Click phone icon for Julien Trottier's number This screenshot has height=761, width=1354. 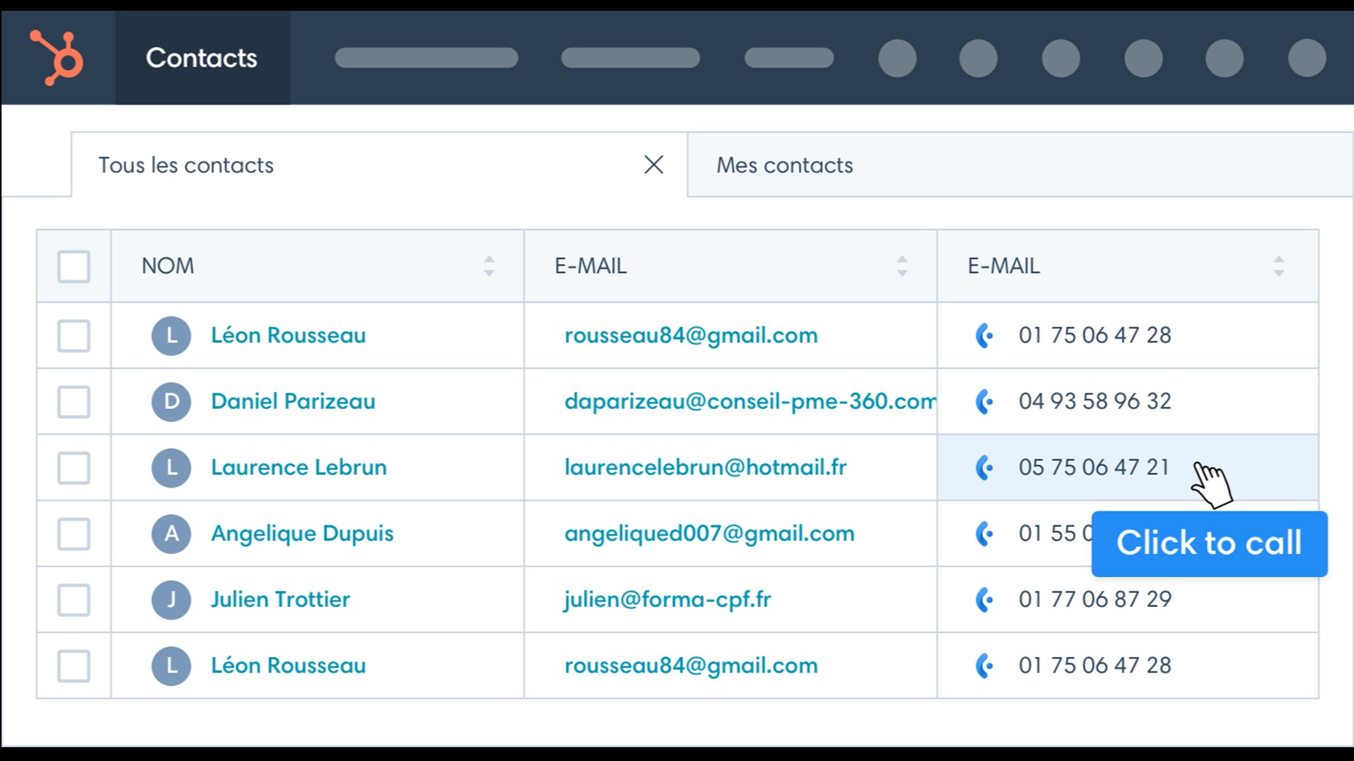(984, 599)
